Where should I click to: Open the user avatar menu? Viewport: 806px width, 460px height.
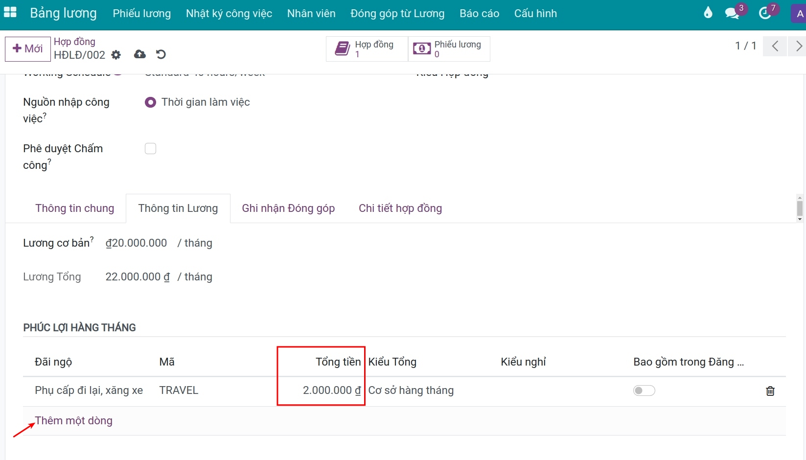tap(799, 13)
